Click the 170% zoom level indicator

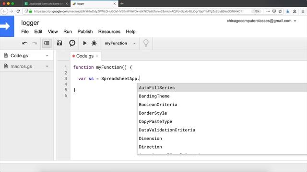[256, 11]
